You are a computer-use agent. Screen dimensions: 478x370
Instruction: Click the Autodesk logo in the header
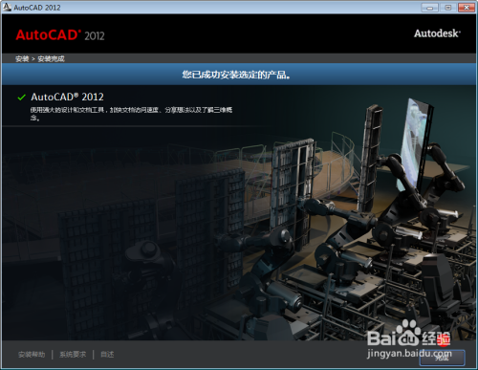point(437,33)
